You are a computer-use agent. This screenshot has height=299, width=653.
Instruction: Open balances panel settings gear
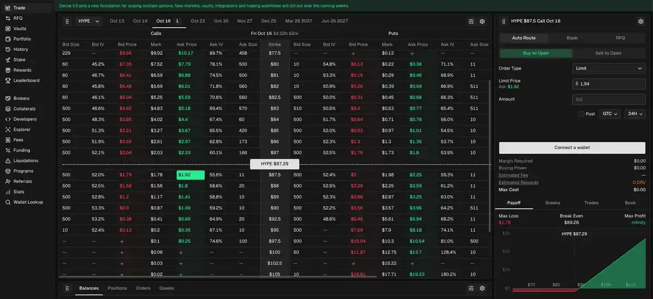click(x=482, y=288)
